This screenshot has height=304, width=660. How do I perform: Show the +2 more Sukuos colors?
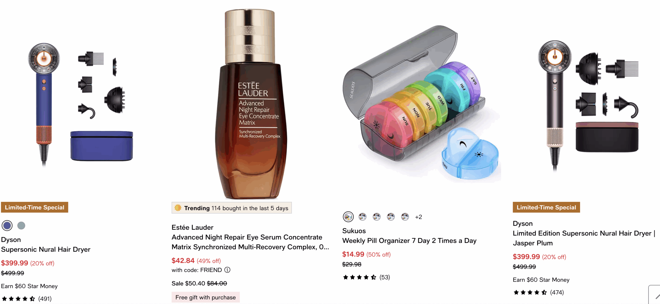click(x=418, y=217)
